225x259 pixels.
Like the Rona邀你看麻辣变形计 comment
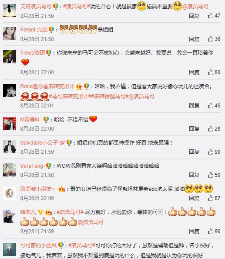(214, 106)
